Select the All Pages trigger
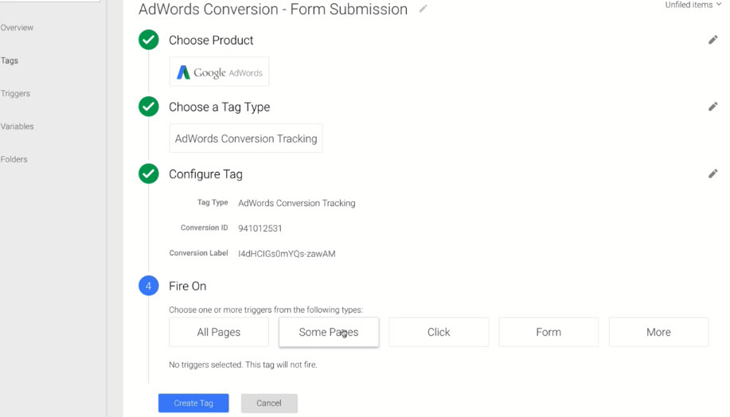The image size is (730, 417). point(219,332)
